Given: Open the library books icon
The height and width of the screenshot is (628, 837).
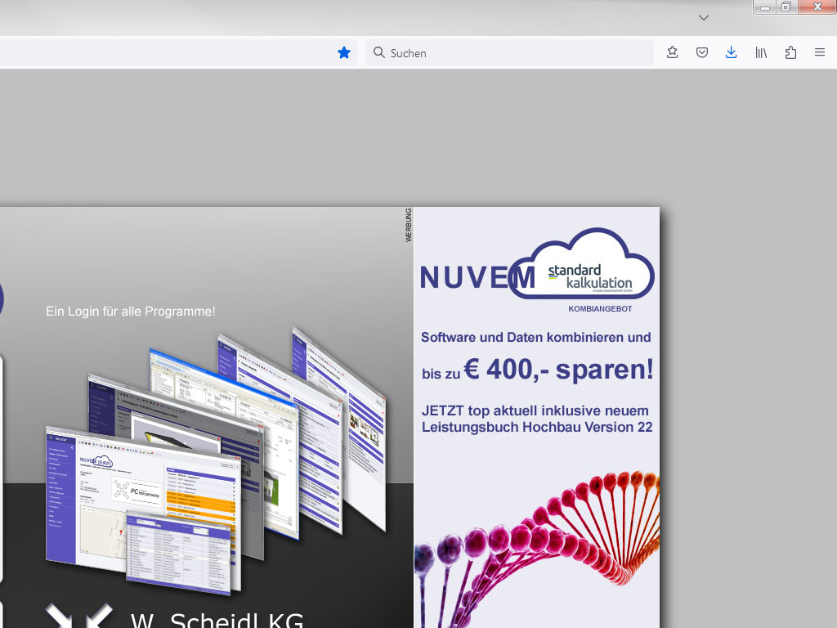Looking at the screenshot, I should (761, 52).
